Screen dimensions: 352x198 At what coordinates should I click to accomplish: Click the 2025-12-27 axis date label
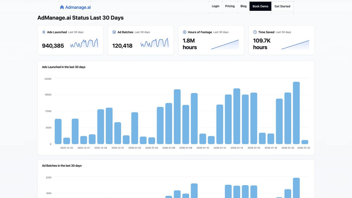click(x=84, y=148)
